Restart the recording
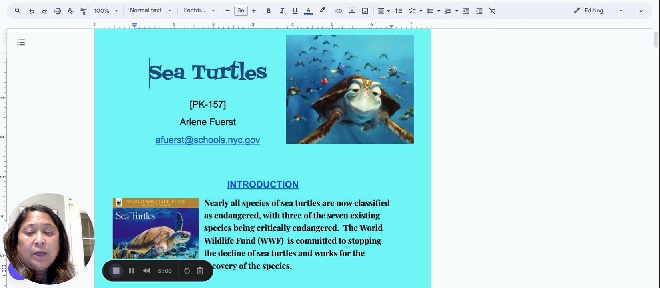 187,271
